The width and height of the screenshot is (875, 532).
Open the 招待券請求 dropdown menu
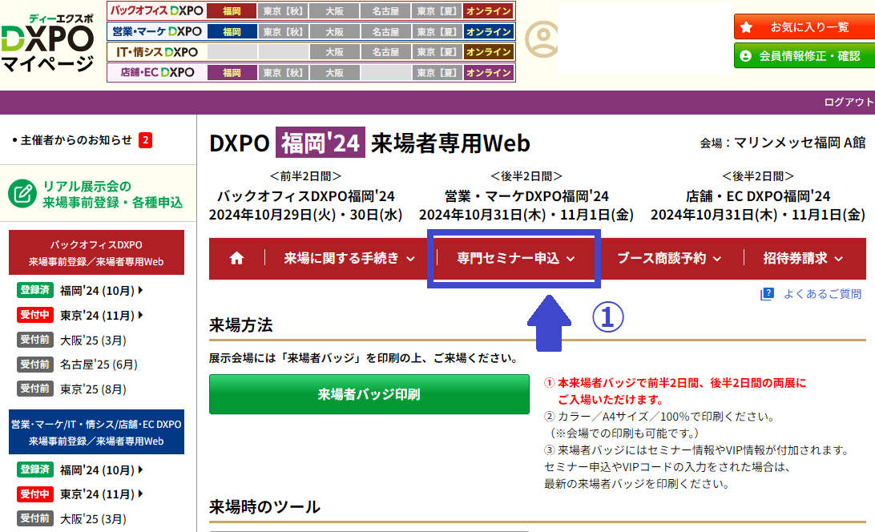pyautogui.click(x=803, y=258)
